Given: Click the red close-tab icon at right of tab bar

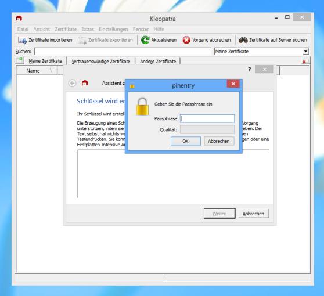Looking at the screenshot, I should pos(304,62).
